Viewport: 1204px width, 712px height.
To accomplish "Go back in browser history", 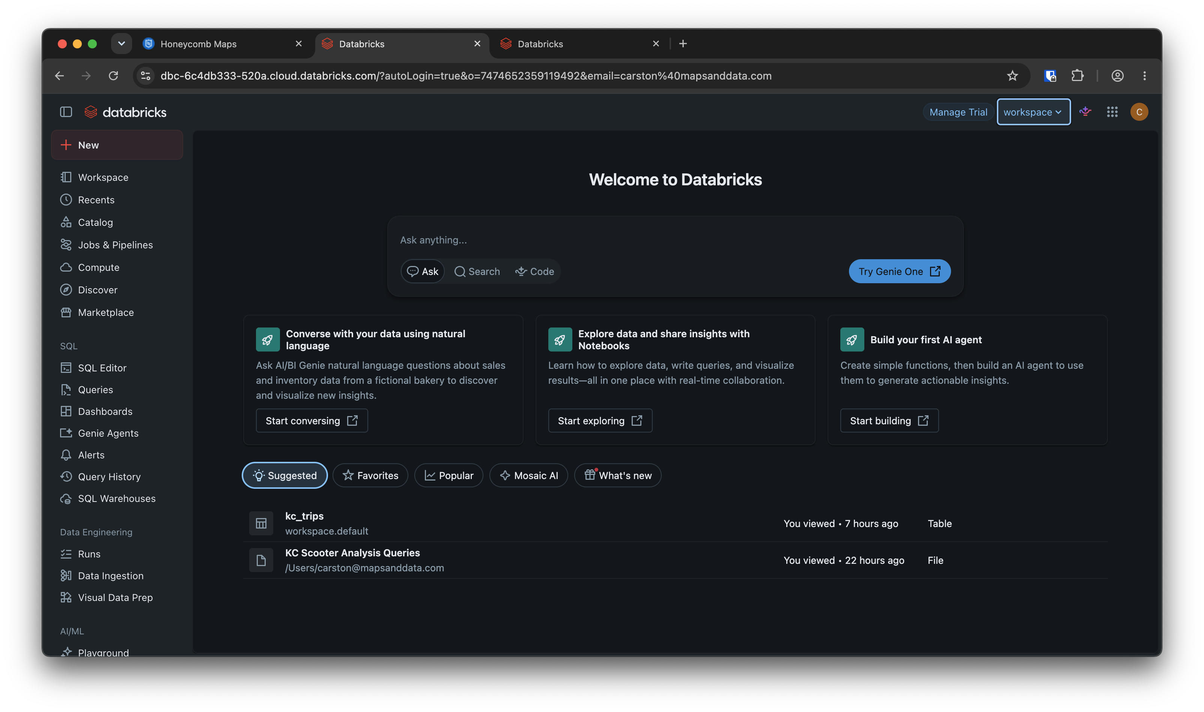I will [60, 76].
